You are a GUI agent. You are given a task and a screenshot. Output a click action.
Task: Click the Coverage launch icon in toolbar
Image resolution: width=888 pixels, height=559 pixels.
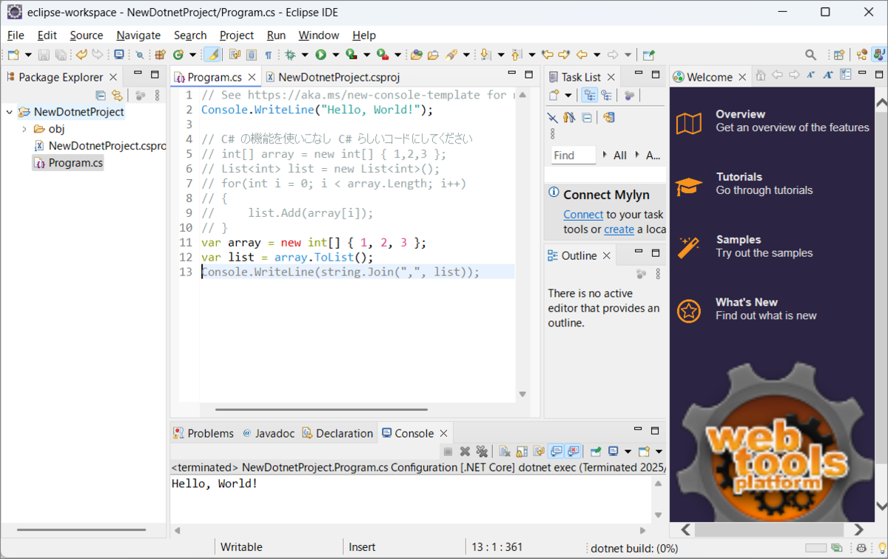coord(351,55)
